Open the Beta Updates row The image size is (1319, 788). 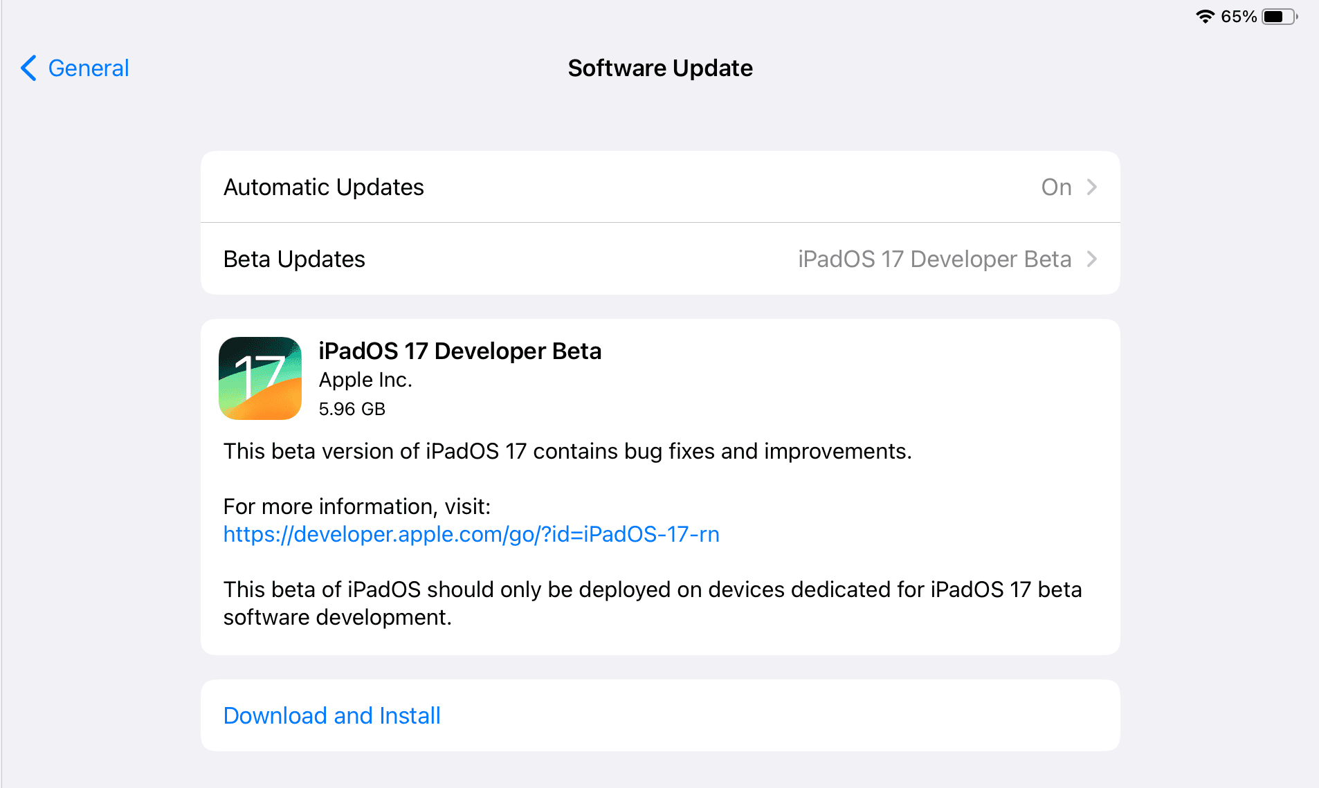660,259
